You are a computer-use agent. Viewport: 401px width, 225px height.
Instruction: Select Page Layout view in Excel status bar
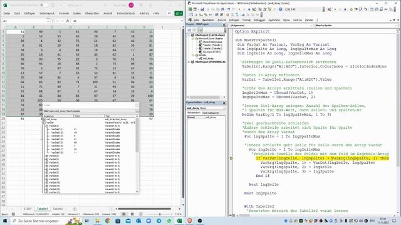132,214
